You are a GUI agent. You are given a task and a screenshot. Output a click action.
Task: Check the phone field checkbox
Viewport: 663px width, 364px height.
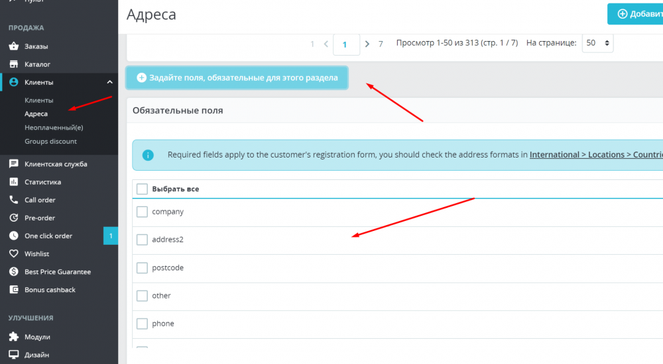[142, 324]
